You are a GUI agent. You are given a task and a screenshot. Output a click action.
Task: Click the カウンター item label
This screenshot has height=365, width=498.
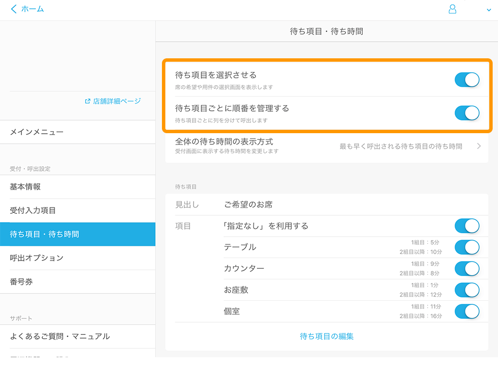244,268
